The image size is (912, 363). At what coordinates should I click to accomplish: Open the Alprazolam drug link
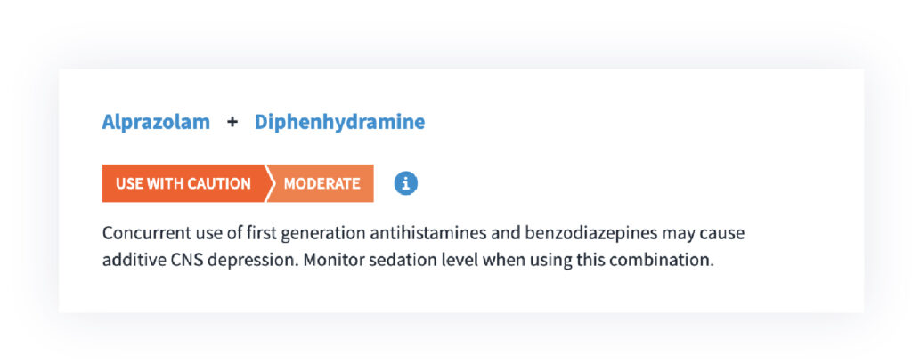coord(156,122)
